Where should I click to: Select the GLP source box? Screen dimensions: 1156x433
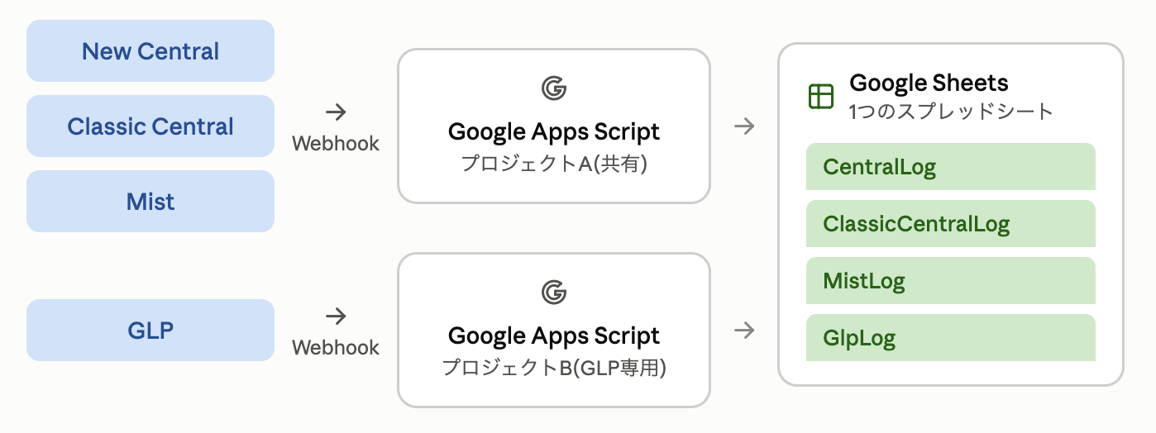150,331
